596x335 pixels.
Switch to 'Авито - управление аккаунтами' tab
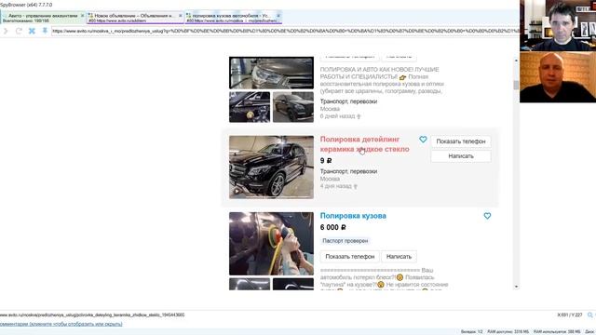click(43, 18)
